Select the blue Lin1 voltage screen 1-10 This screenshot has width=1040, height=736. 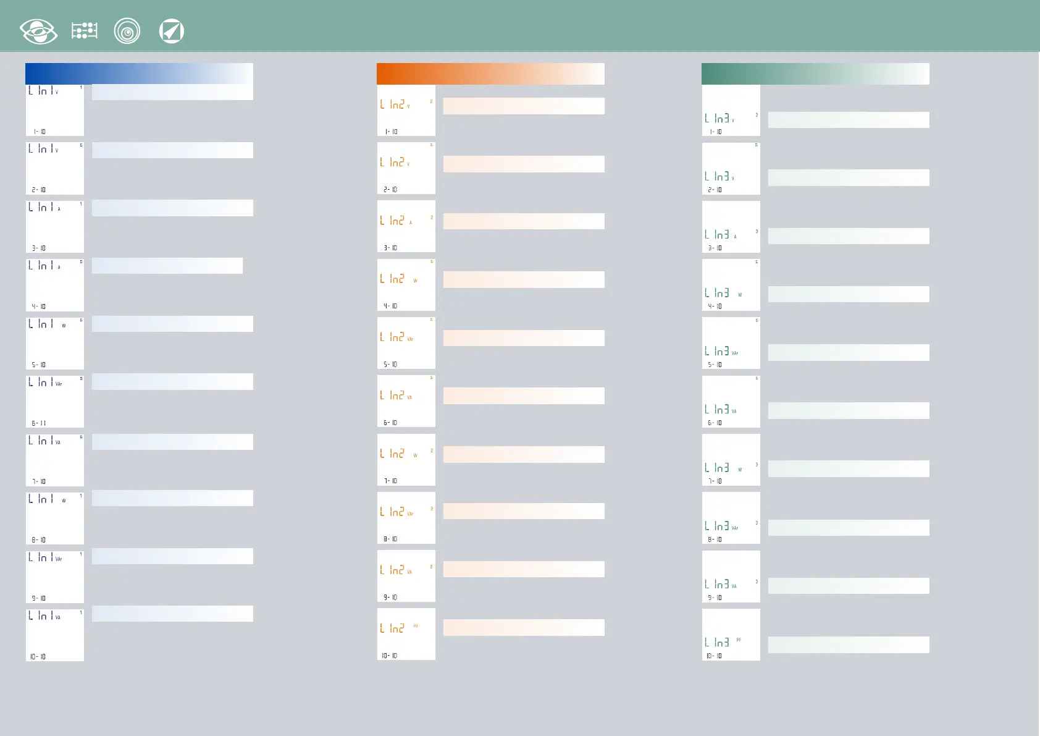tap(55, 110)
